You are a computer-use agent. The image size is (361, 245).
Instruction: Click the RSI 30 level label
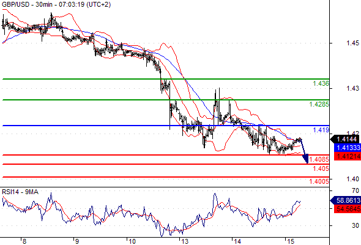point(355,225)
